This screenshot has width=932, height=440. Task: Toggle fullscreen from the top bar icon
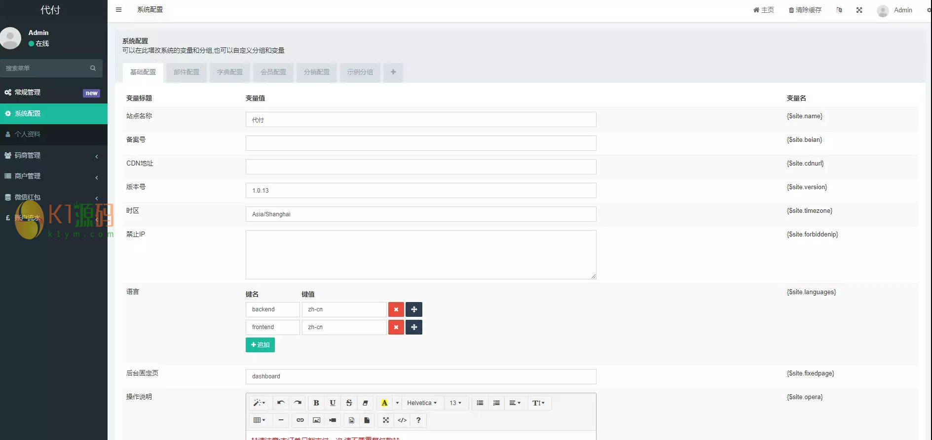859,10
